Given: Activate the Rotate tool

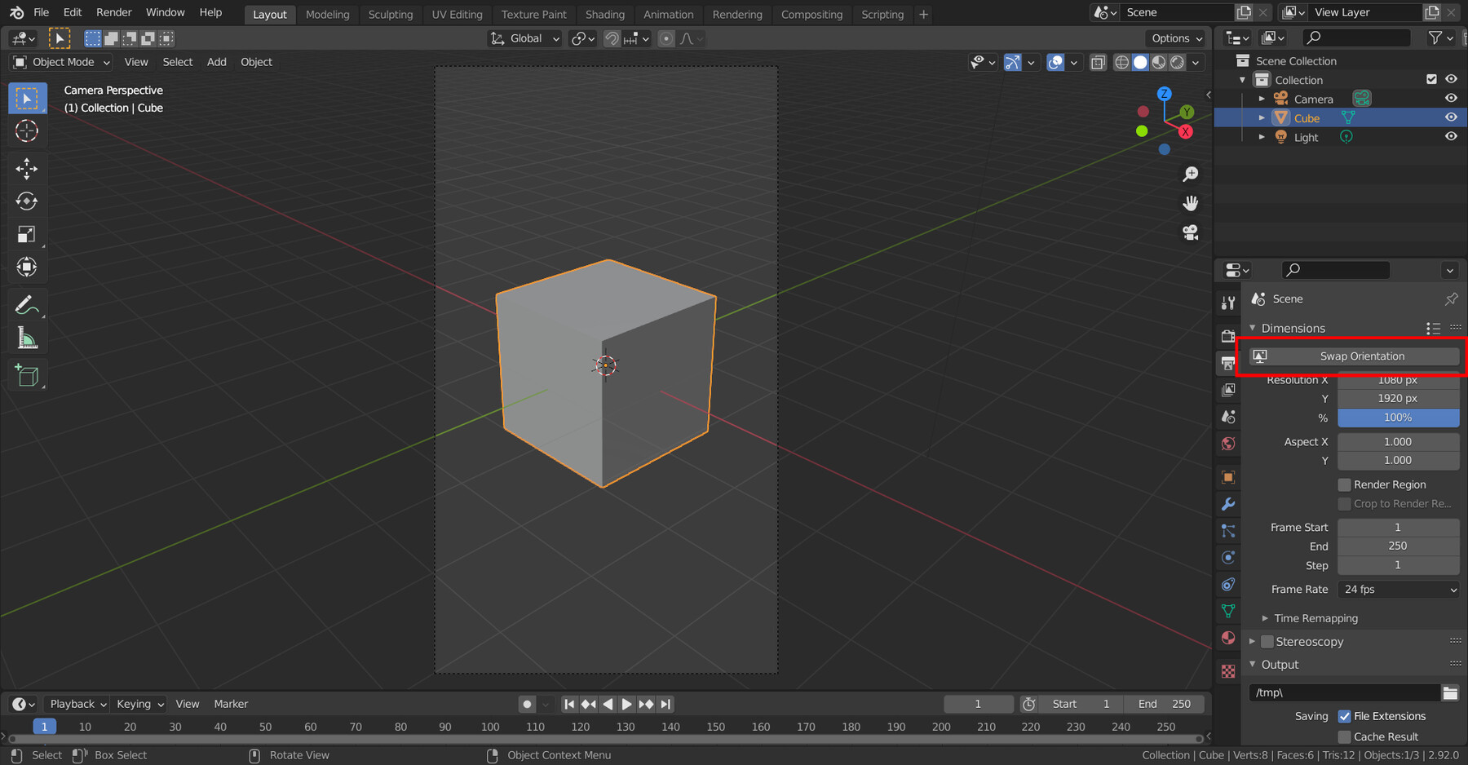Looking at the screenshot, I should pos(27,201).
